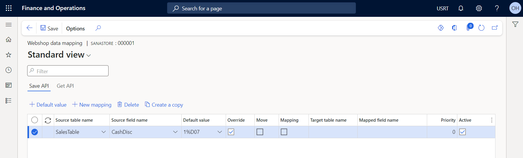Open the 1%D07 default value dropdown

click(220, 132)
